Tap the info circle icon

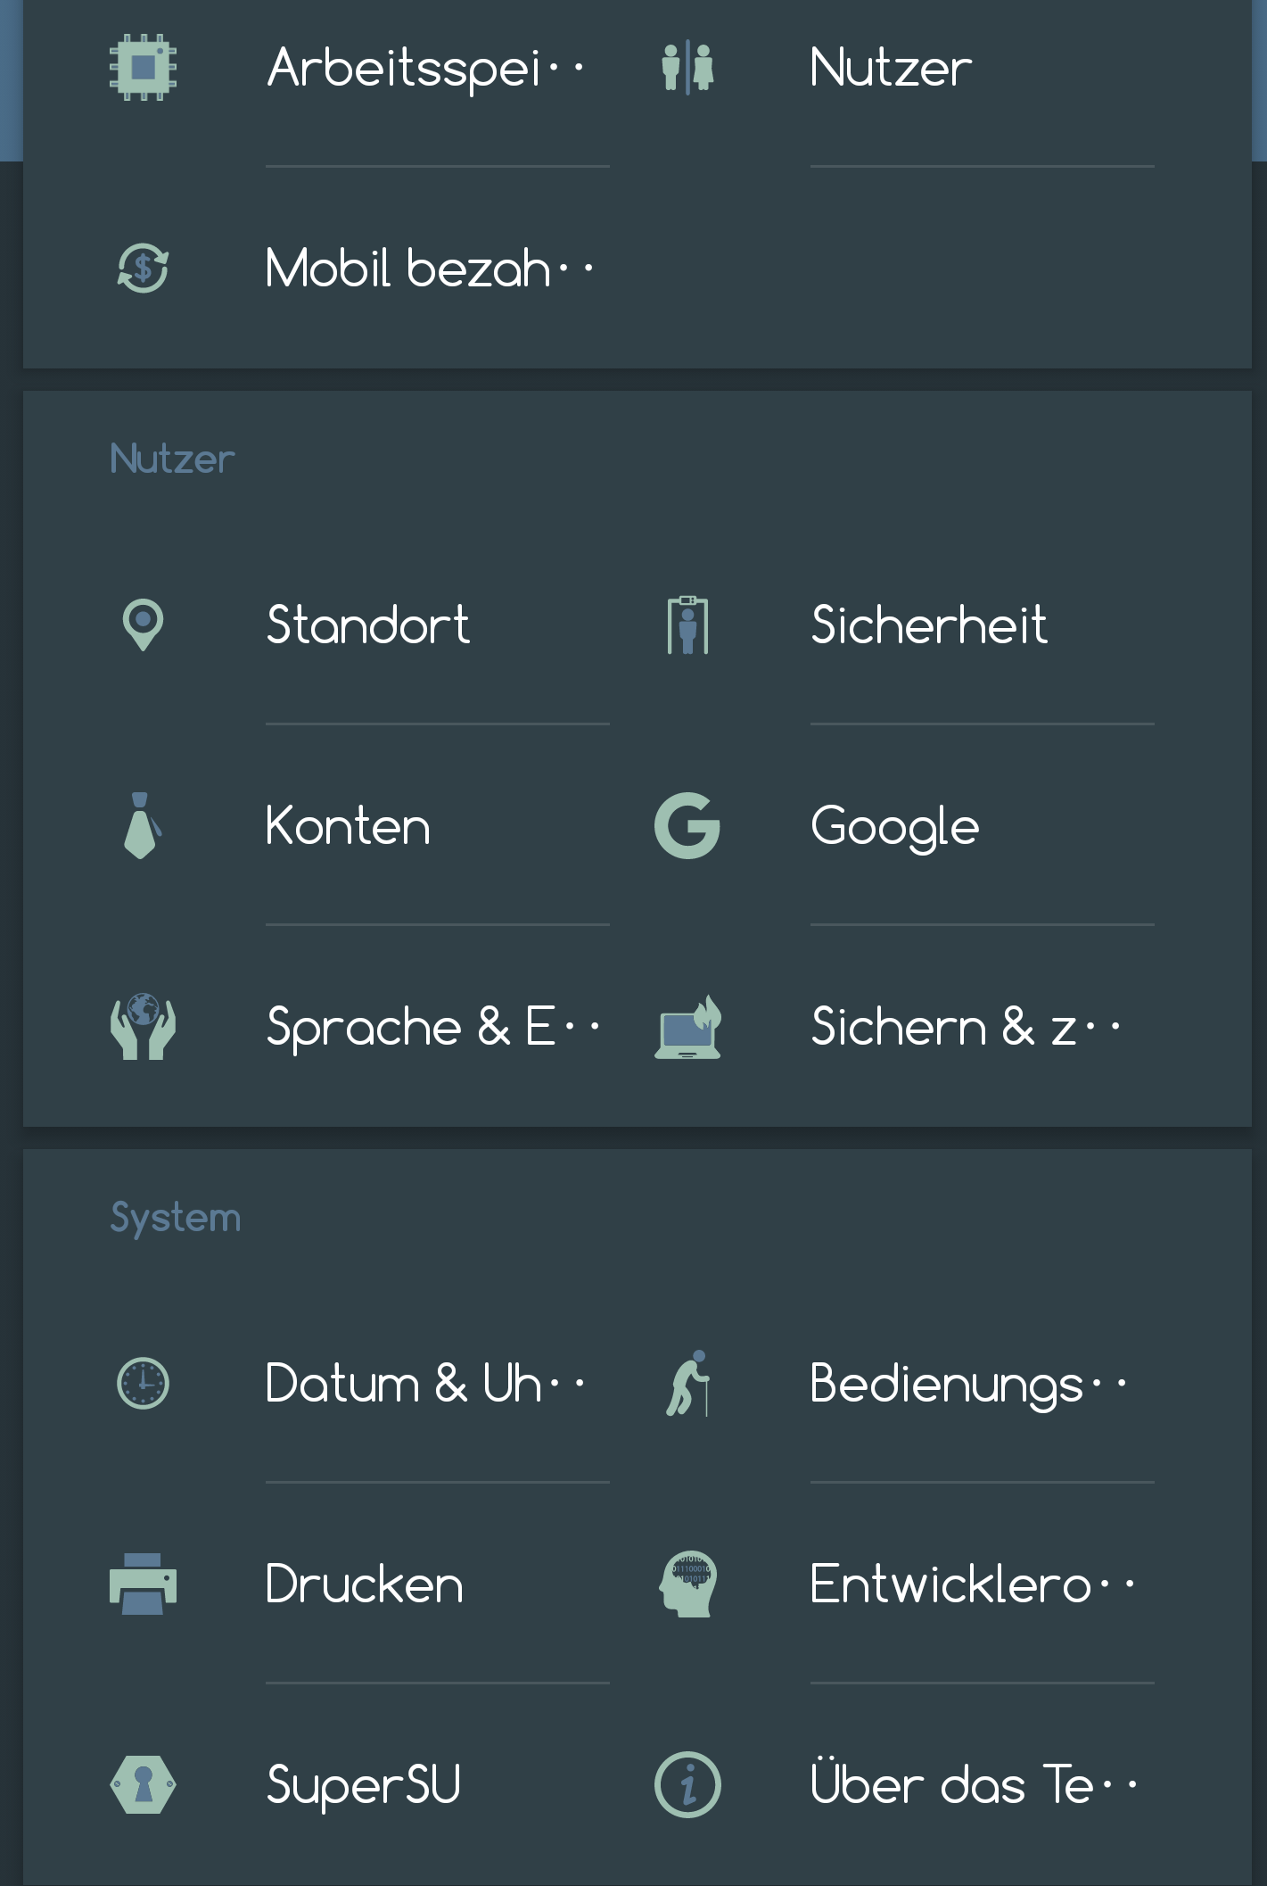687,1785
